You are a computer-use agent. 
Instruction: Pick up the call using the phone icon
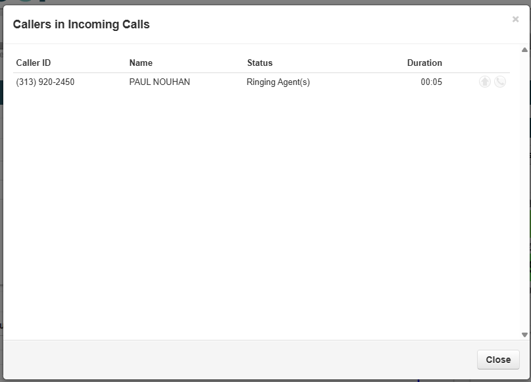pos(500,82)
